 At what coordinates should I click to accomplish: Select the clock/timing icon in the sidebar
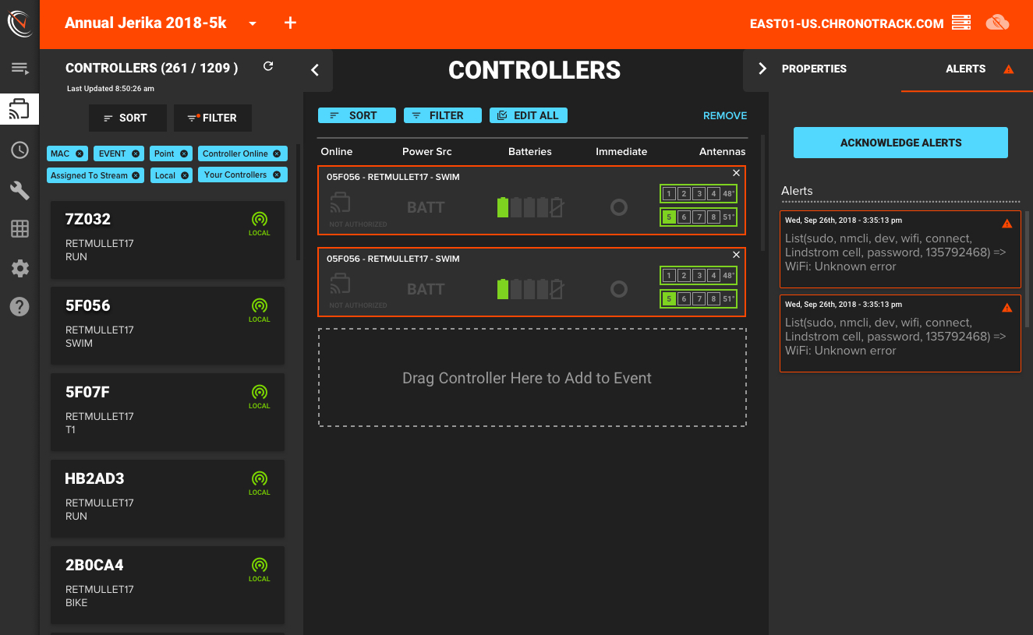(19, 150)
